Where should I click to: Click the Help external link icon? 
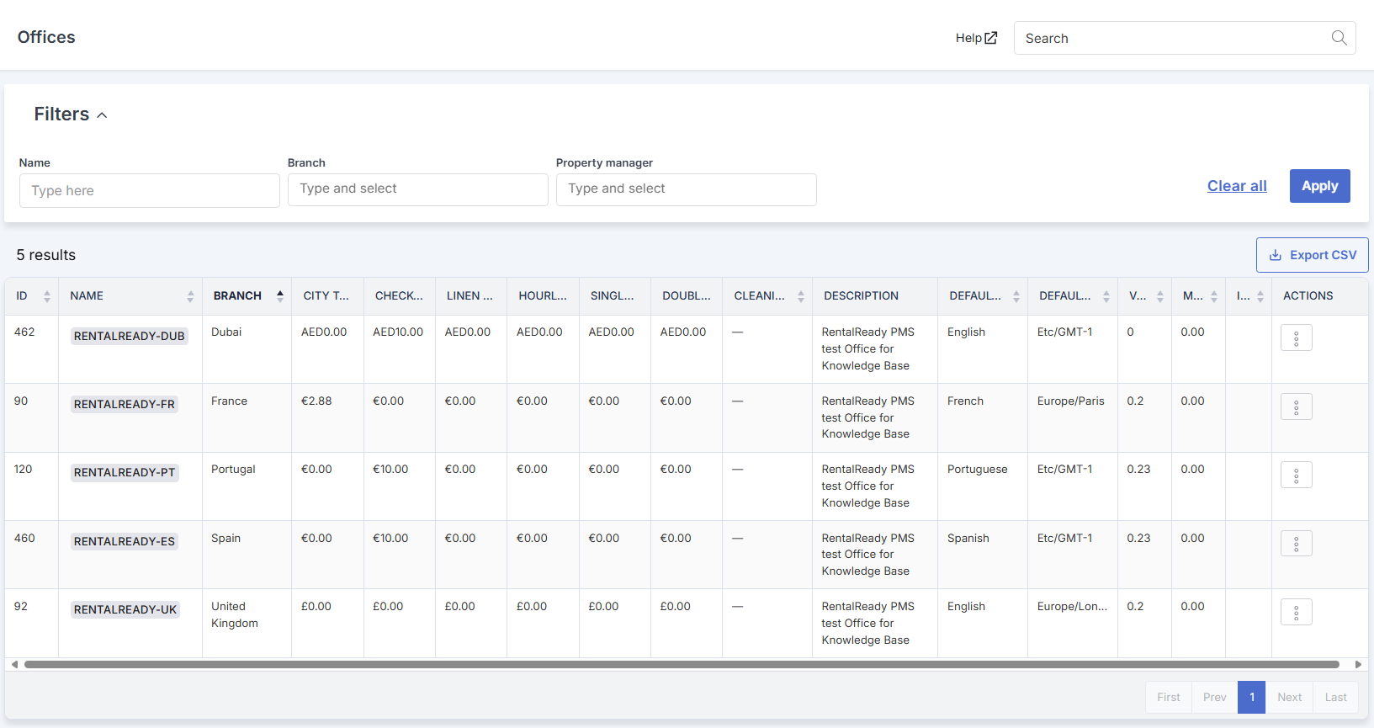pyautogui.click(x=991, y=38)
